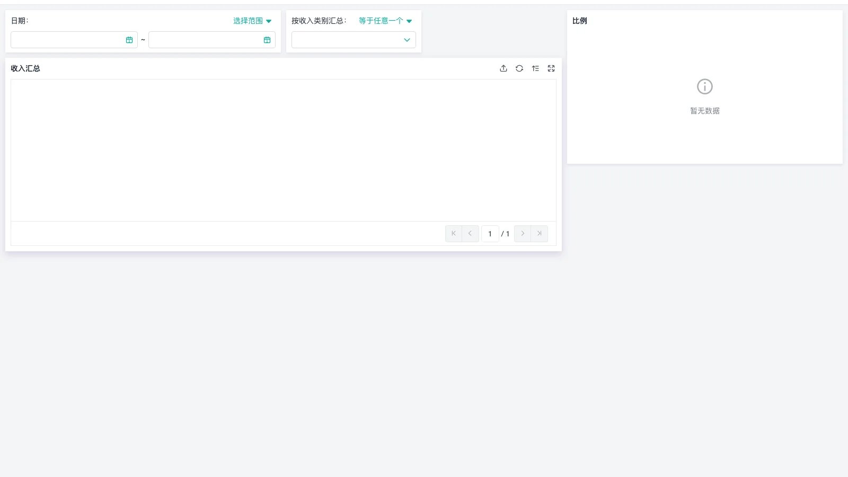The height and width of the screenshot is (477, 848).
Task: Click the 暂无数据 info icon
Action: pyautogui.click(x=705, y=86)
